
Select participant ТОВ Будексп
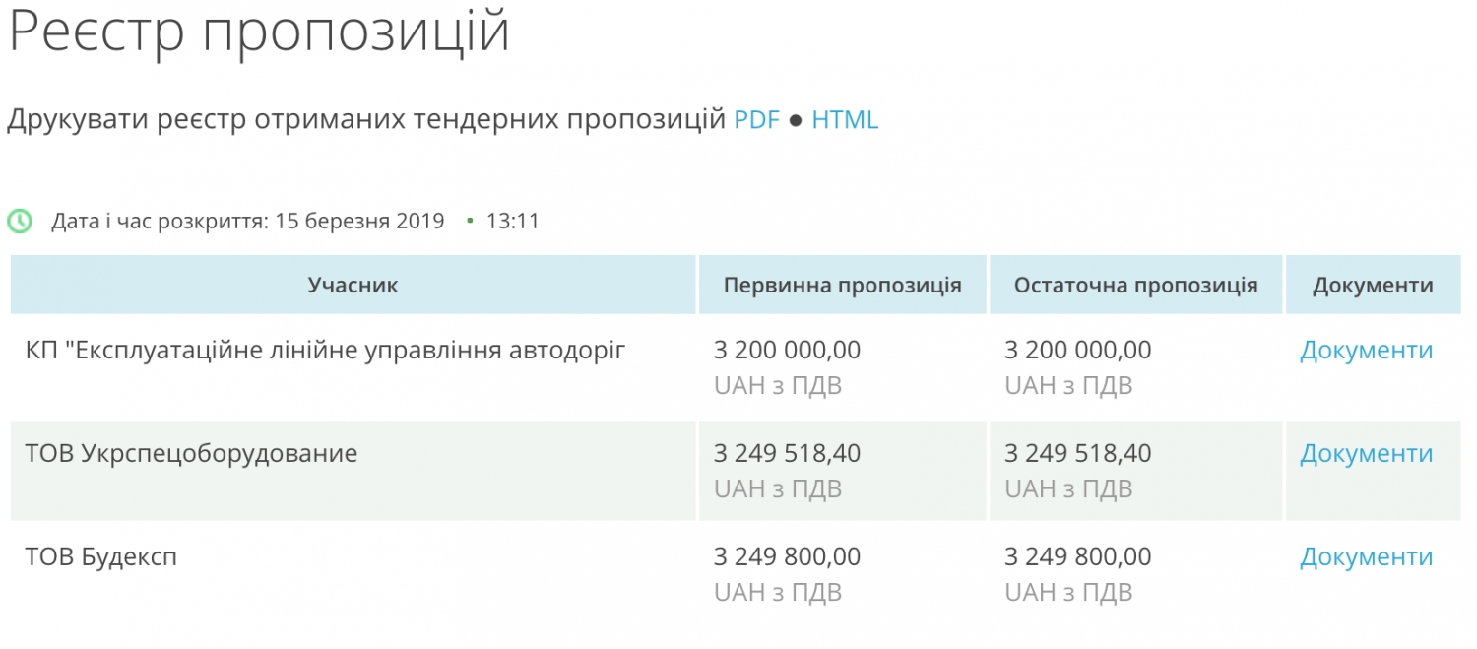click(x=100, y=556)
